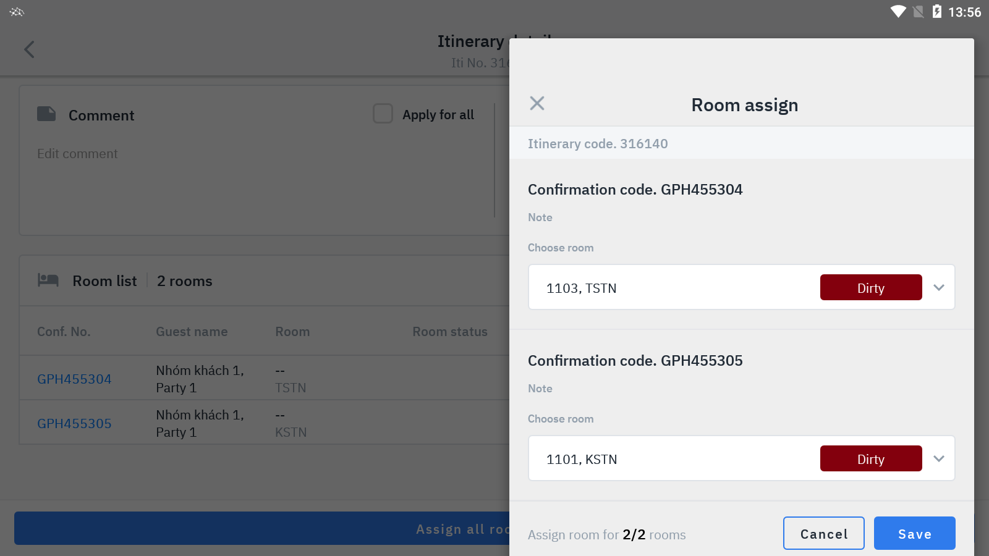
Task: Click the Edit comment text field
Action: click(x=247, y=179)
